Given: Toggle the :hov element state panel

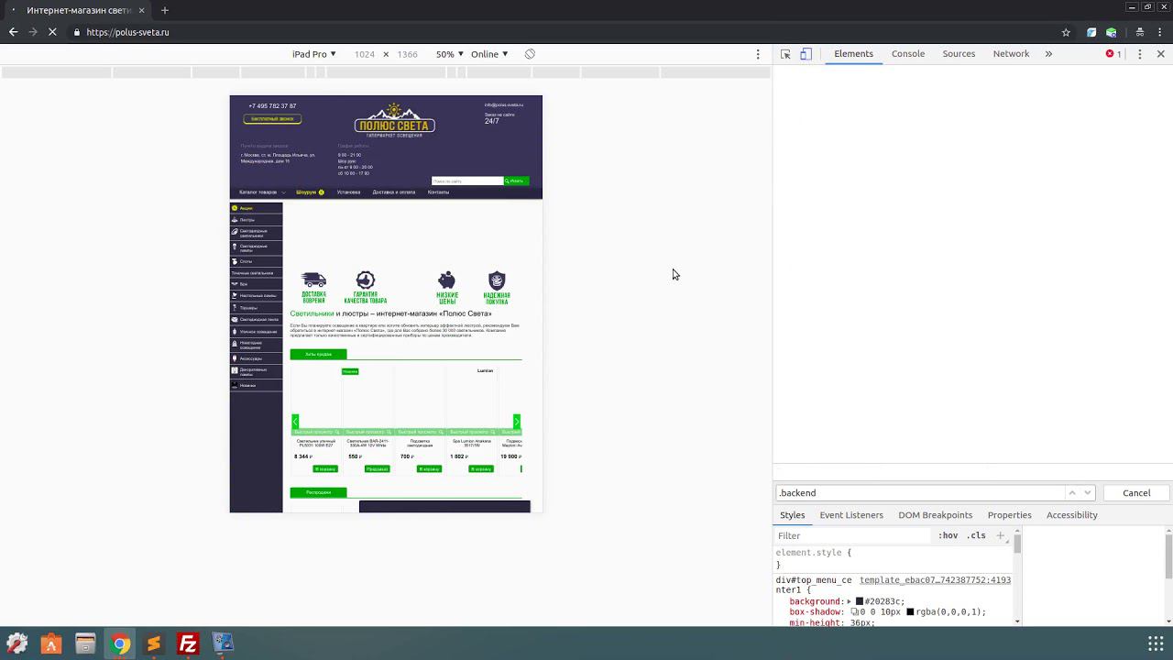Looking at the screenshot, I should click(948, 535).
